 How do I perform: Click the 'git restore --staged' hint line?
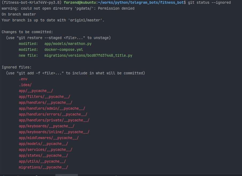click(x=58, y=38)
